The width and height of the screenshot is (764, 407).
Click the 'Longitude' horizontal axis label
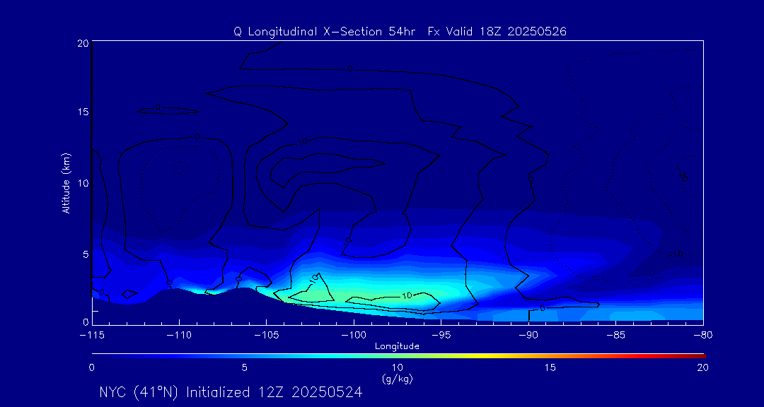(x=397, y=347)
